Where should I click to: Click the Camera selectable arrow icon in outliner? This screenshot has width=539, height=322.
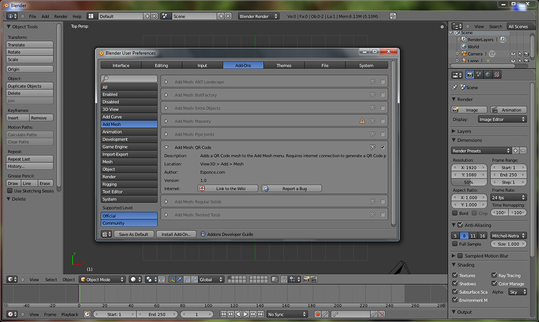pyautogui.click(x=520, y=54)
